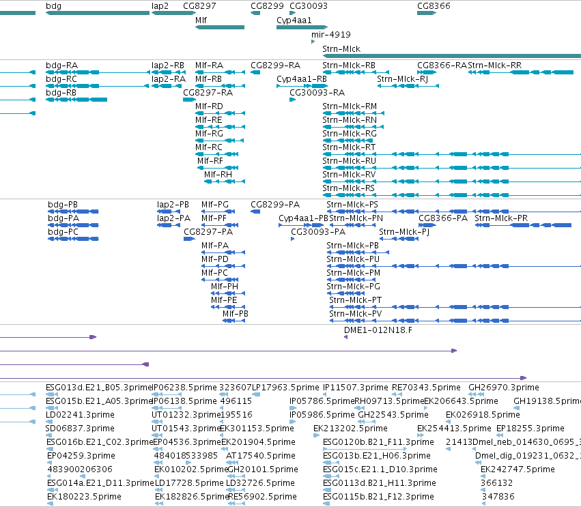Screen dimensions: 581x507
Task: Select protein Strn-Mlck-PS
Action: pos(352,205)
